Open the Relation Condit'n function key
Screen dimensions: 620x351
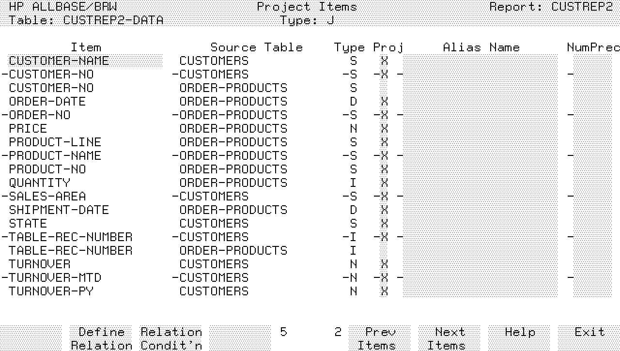pos(171,338)
